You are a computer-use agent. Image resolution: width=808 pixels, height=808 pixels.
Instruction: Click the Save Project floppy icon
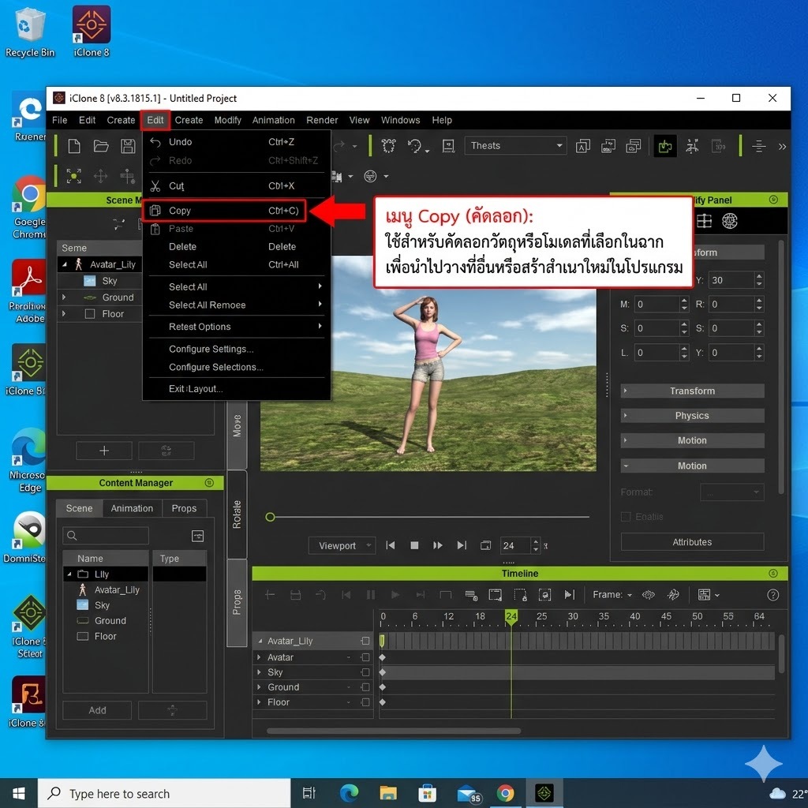128,146
